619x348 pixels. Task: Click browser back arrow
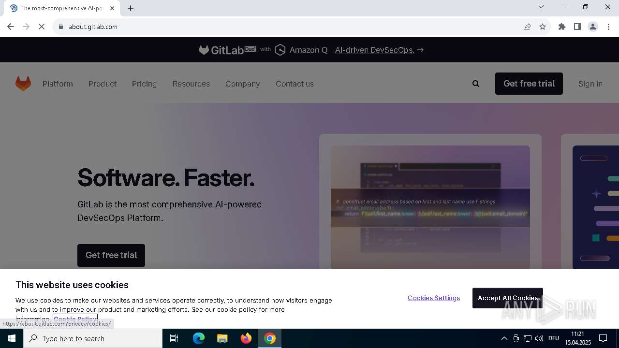11,27
